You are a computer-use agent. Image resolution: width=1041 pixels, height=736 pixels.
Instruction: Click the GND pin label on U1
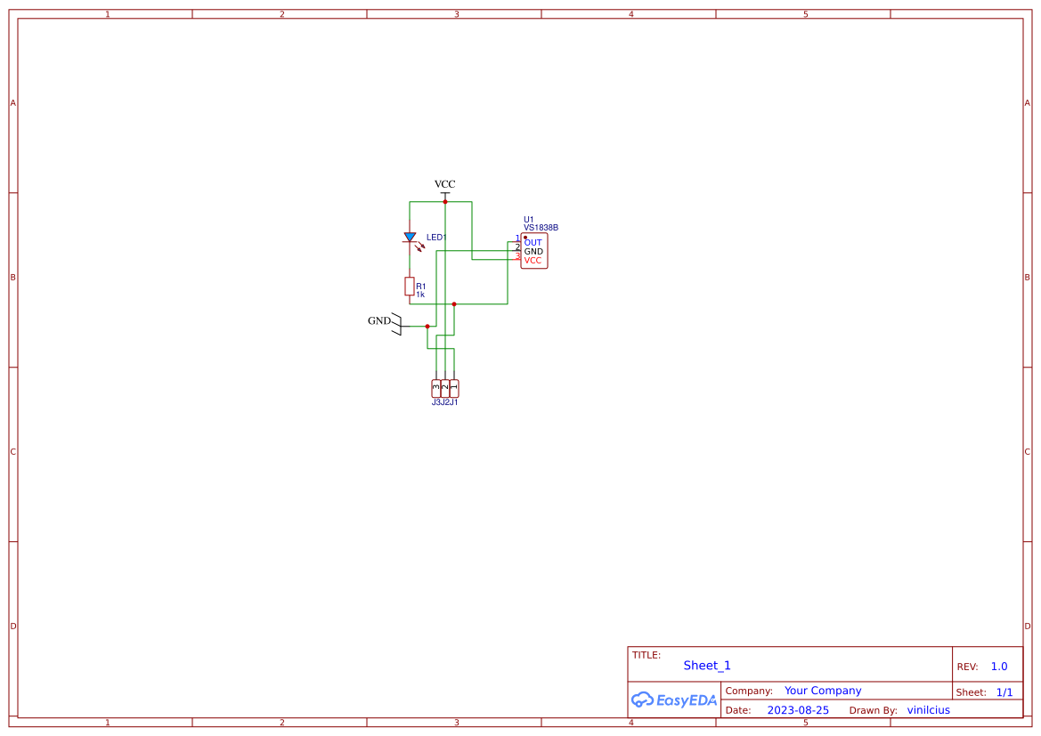[533, 251]
